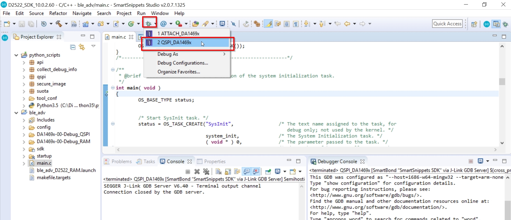The height and width of the screenshot is (220, 511).
Task: Click the Build hammer icon
Action: [x=59, y=24]
